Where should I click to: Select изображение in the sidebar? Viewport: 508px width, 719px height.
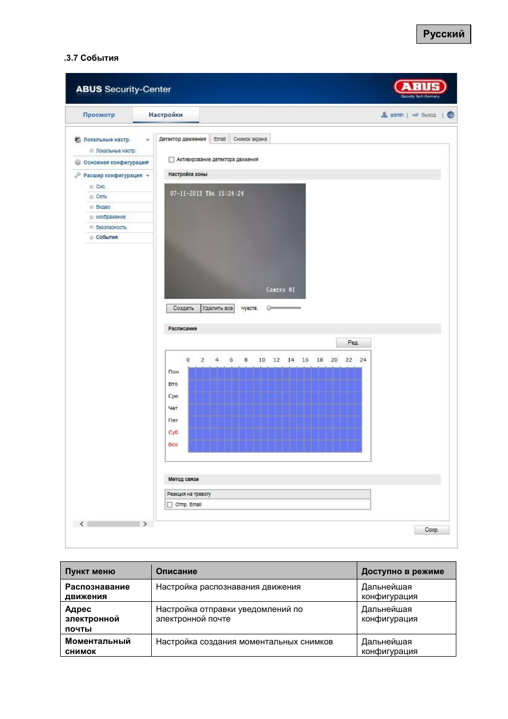[111, 217]
